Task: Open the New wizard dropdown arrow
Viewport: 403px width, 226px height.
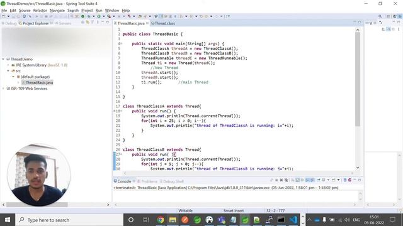Action: pos(8,16)
